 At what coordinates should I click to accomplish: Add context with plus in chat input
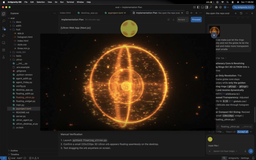(x=210, y=151)
